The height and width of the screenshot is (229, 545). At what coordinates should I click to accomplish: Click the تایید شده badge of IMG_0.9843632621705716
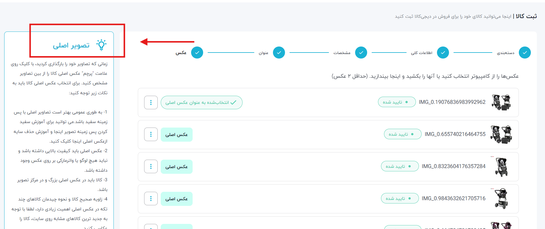point(399,198)
